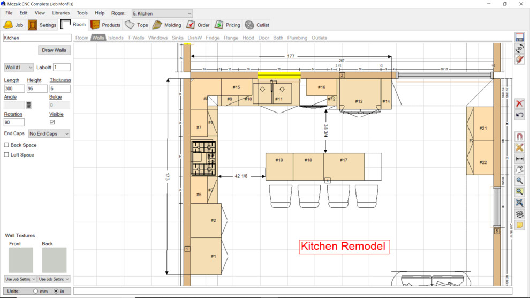Click the Back wall texture swatch
This screenshot has width=530, height=298.
point(54,260)
